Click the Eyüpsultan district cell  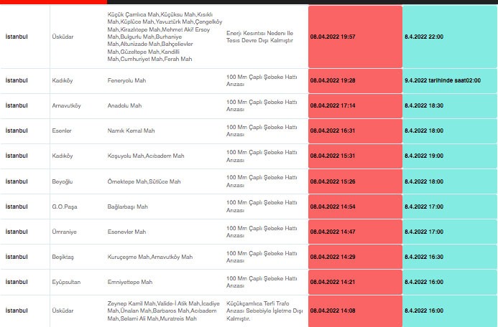coord(66,282)
